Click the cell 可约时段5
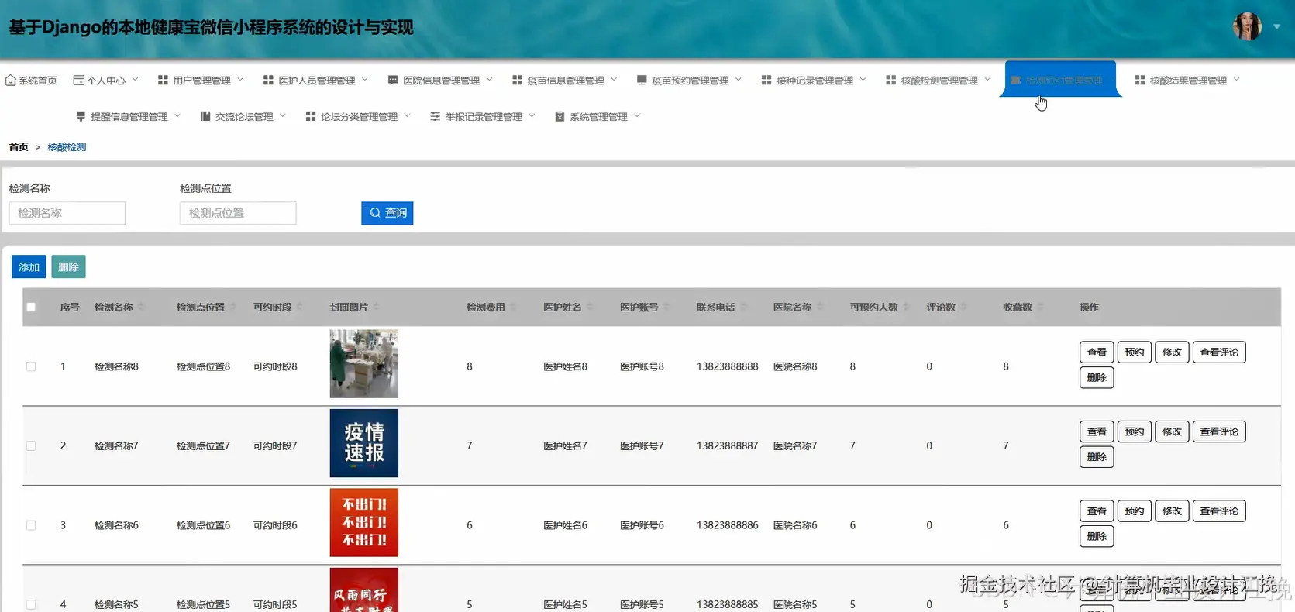1295x612 pixels. point(275,605)
